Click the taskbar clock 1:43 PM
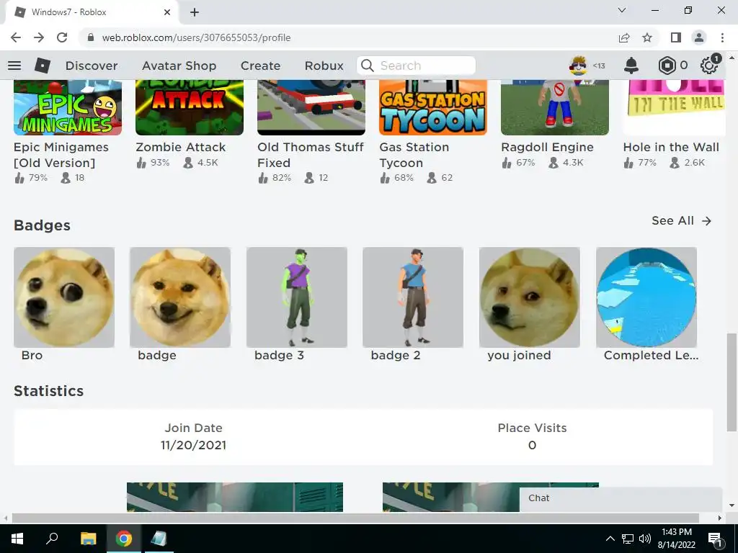The image size is (738, 553). tap(676, 532)
